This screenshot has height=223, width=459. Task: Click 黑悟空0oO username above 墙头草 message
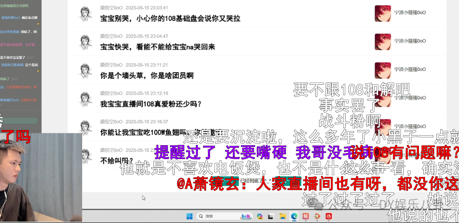pyautogui.click(x=111, y=65)
